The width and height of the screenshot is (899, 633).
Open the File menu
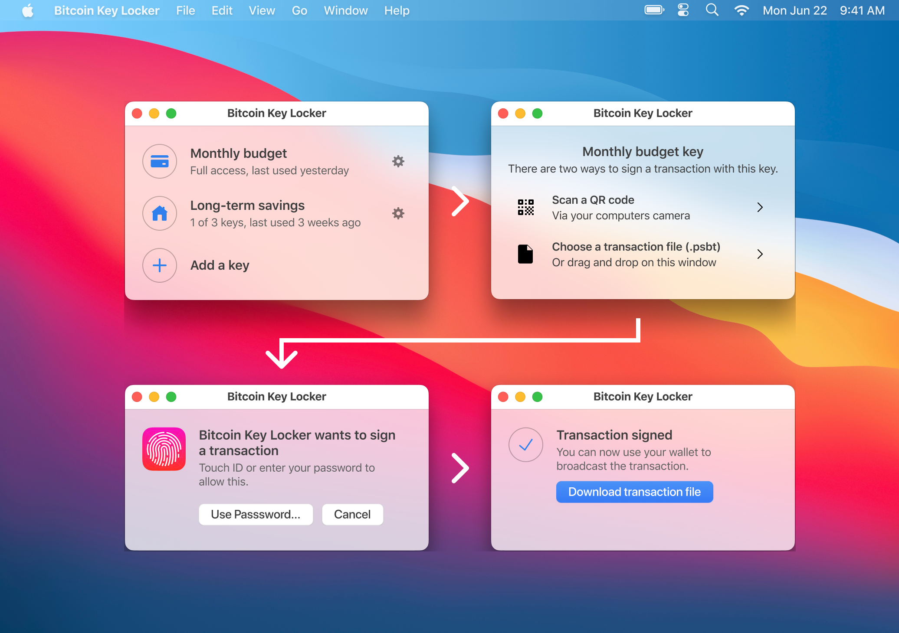tap(185, 10)
